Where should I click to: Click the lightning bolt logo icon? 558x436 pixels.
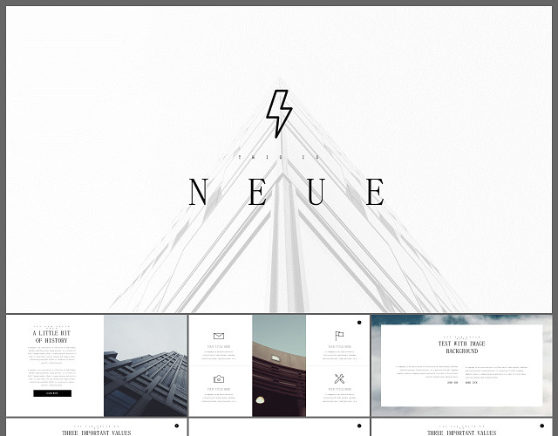coord(279,113)
